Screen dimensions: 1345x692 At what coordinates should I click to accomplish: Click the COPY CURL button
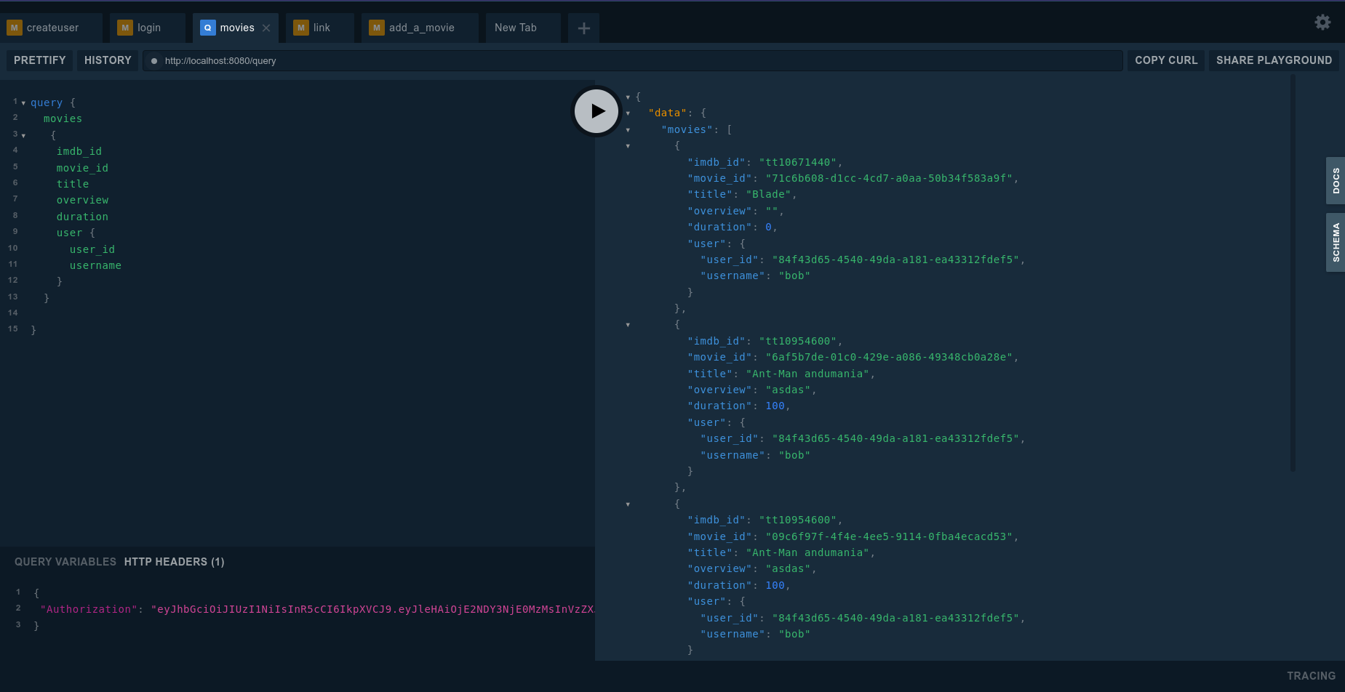(1166, 60)
